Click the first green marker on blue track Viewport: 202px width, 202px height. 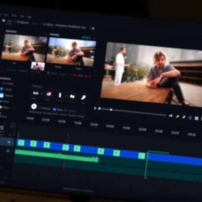click(21, 143)
